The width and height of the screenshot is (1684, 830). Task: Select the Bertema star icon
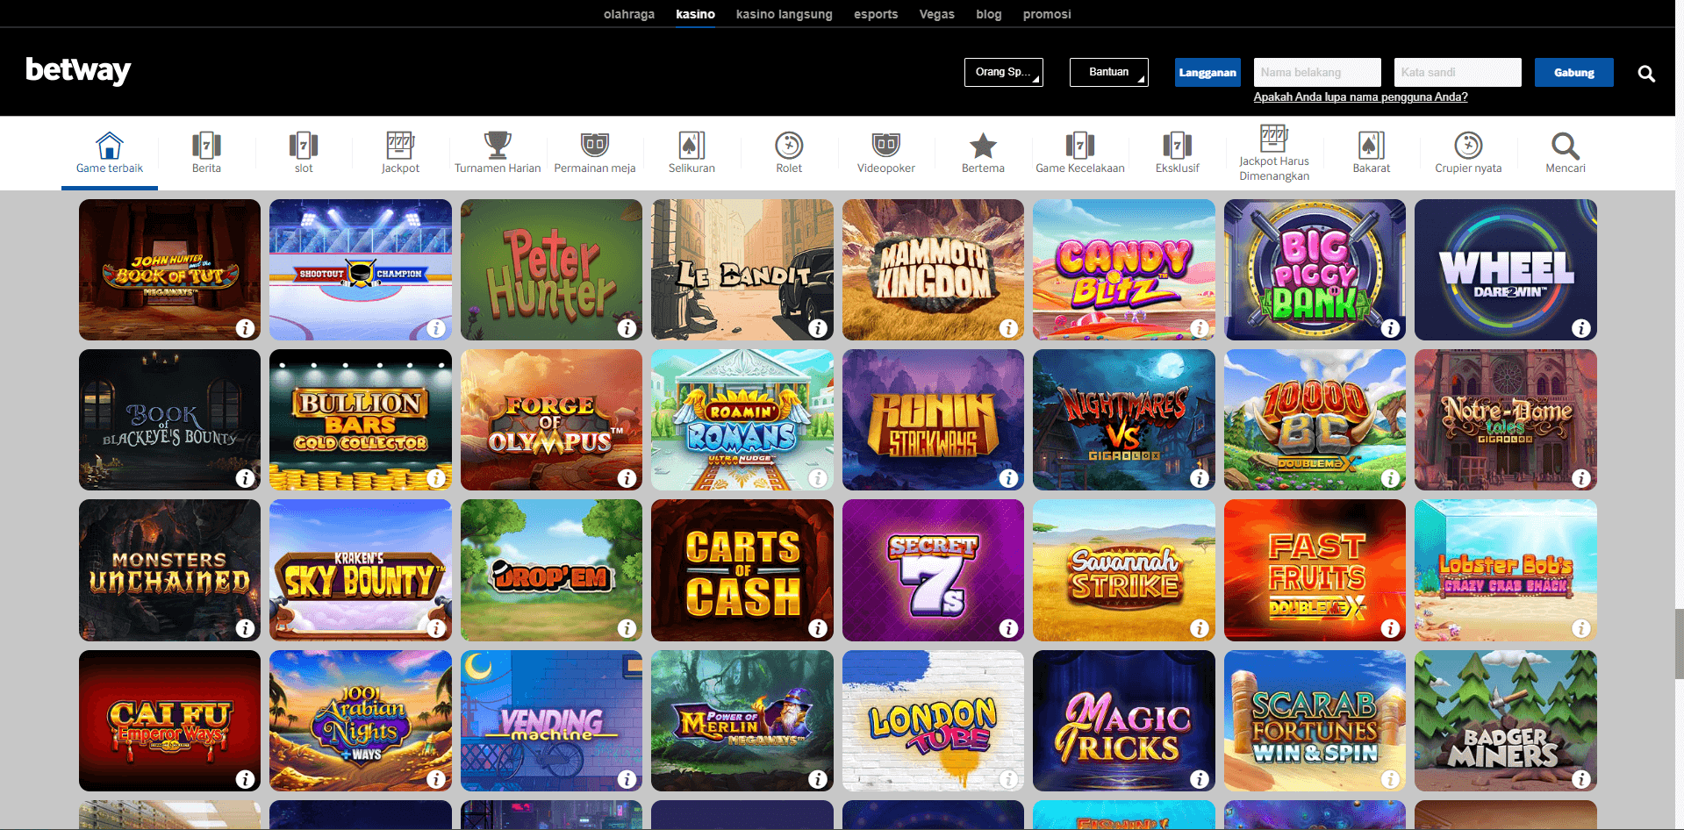pyautogui.click(x=983, y=145)
